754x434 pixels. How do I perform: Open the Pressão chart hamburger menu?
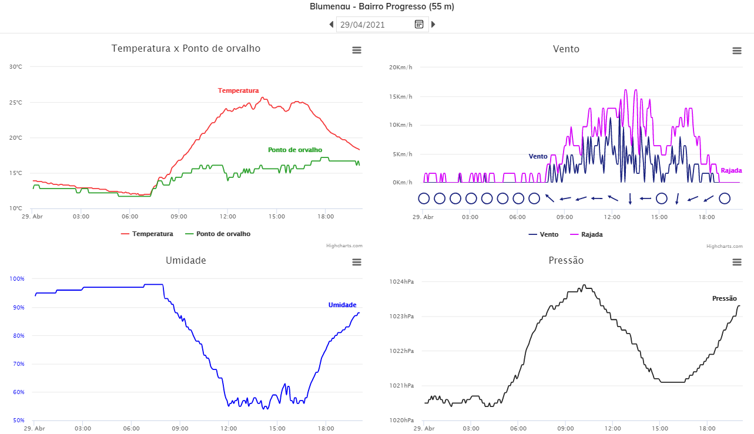(737, 262)
